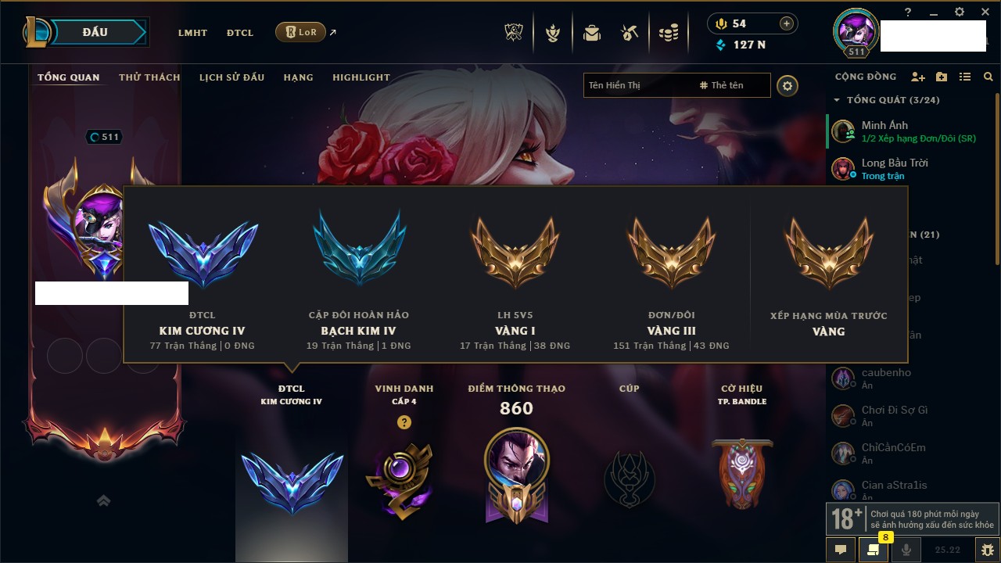Screen dimensions: 1001x563
Task: Open the Clash trophy icon in top bar
Action: (x=514, y=33)
